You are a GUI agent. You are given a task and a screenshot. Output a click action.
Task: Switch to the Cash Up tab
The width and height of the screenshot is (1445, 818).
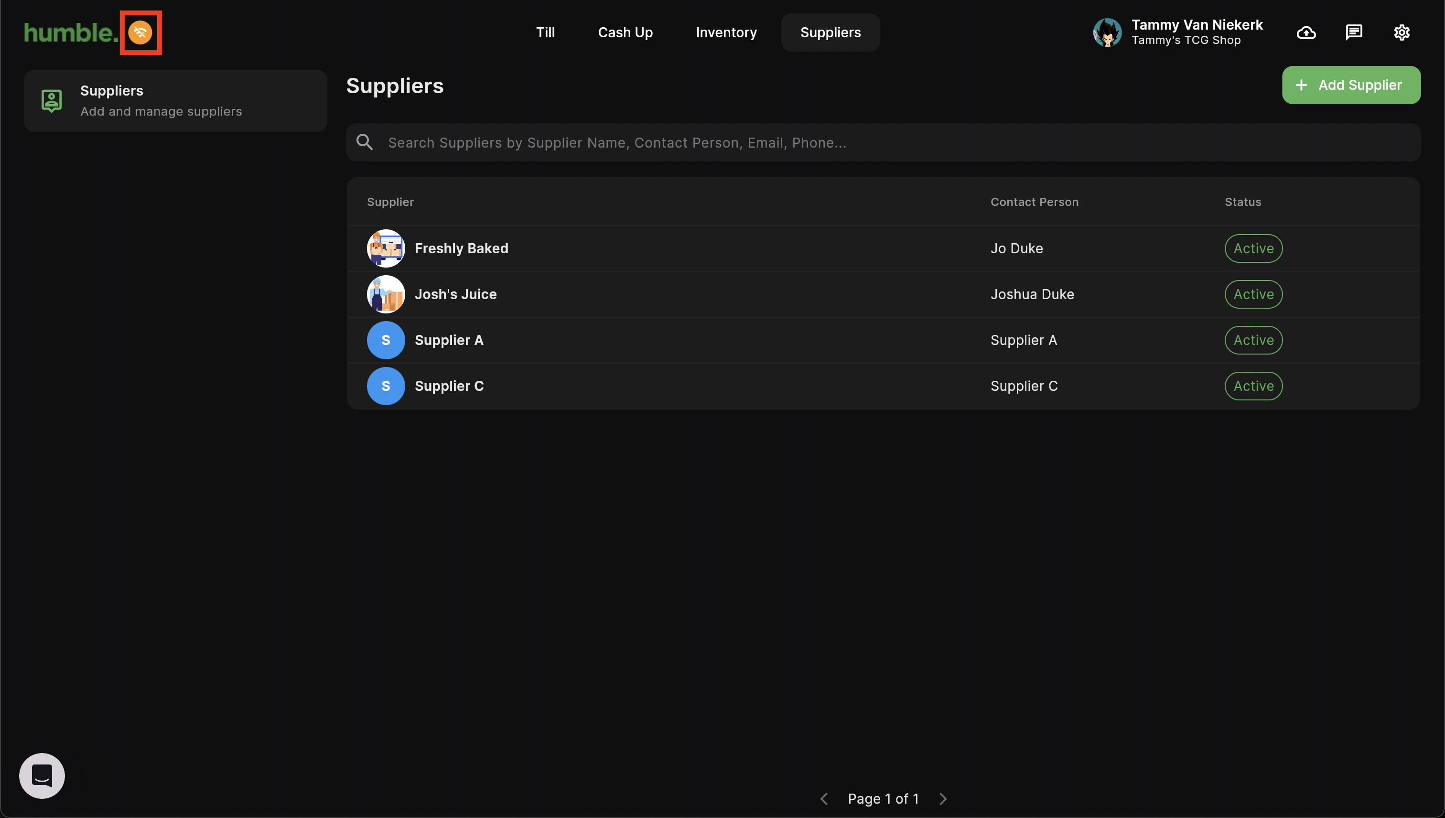[625, 32]
